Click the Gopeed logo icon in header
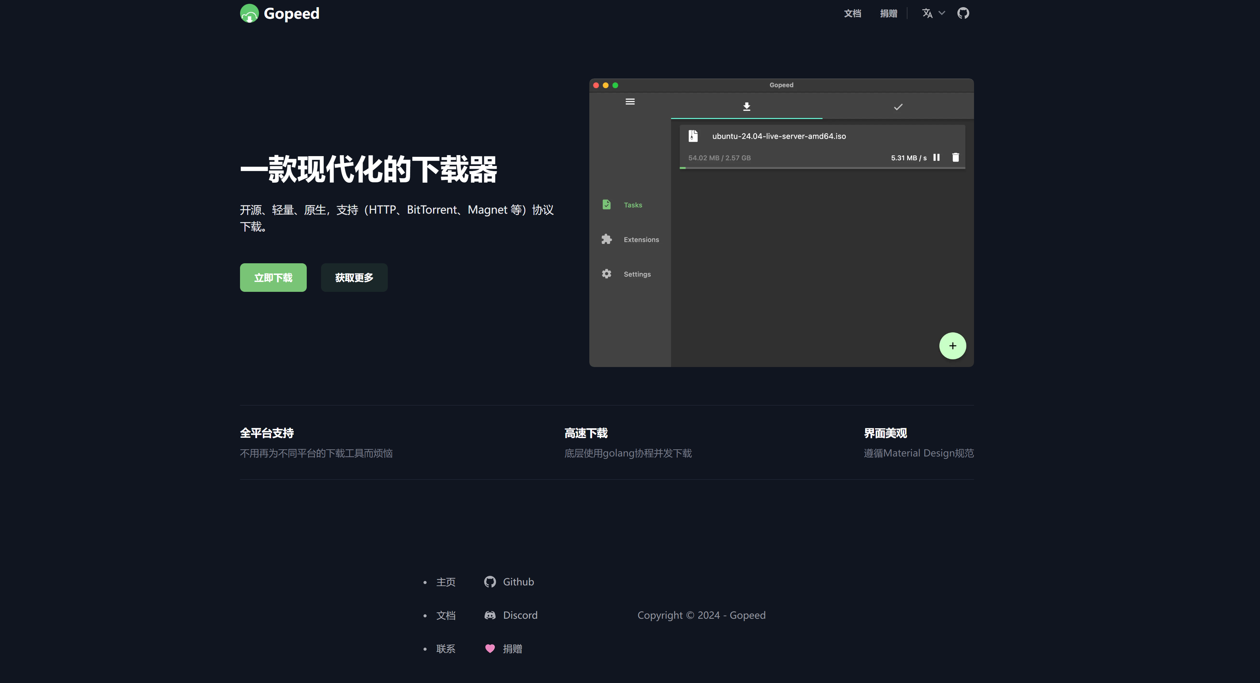The image size is (1260, 683). tap(249, 13)
